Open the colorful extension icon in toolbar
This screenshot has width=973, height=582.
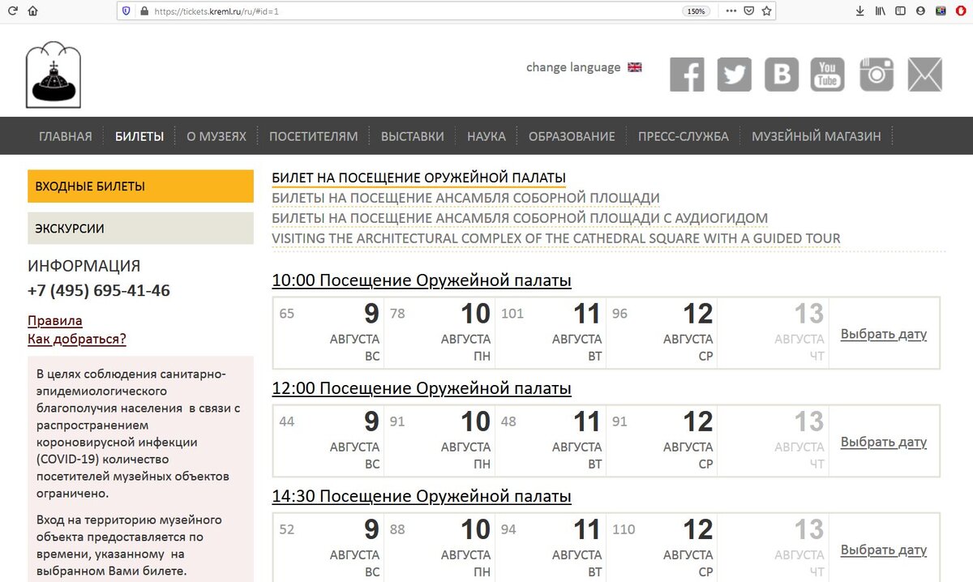pos(941,11)
